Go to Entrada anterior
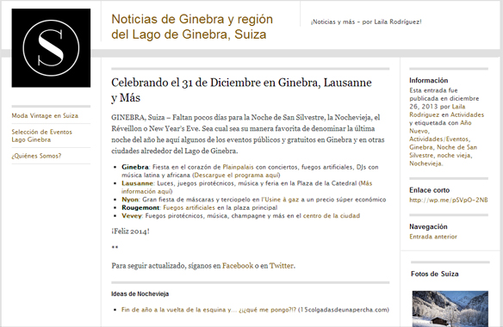The width and height of the screenshot is (503, 327). pos(433,237)
